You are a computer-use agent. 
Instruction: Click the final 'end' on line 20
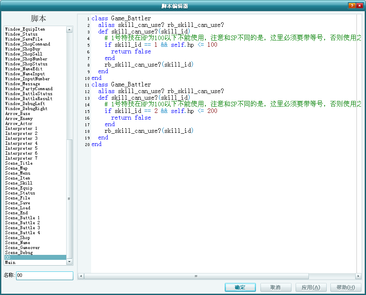click(x=96, y=144)
